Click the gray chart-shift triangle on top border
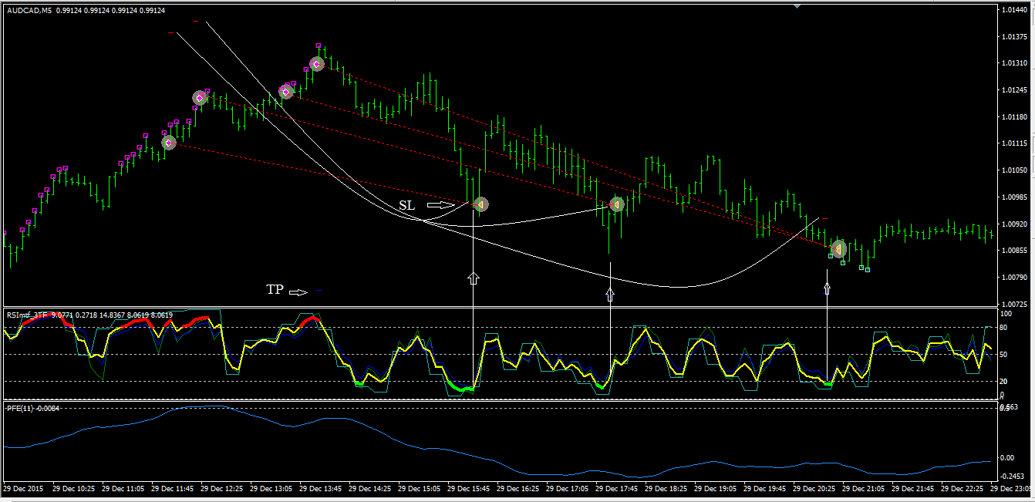This screenshot has height=502, width=1035. pos(797,6)
